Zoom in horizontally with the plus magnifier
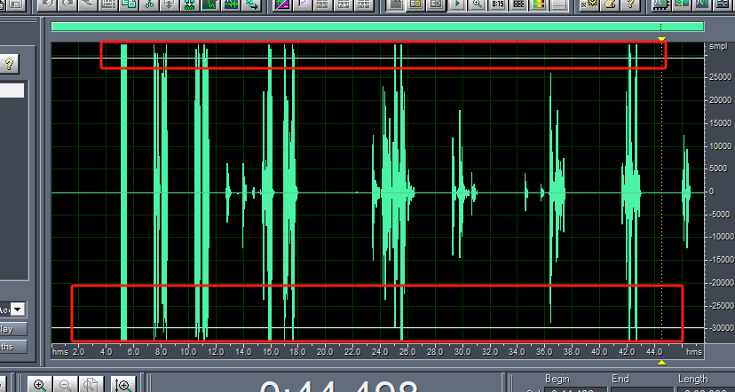Screen dimensions: 735x392 [40, 385]
